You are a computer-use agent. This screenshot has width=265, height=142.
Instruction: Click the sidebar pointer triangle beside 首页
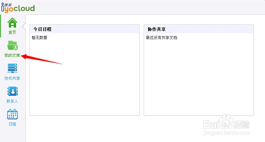pyautogui.click(x=24, y=25)
